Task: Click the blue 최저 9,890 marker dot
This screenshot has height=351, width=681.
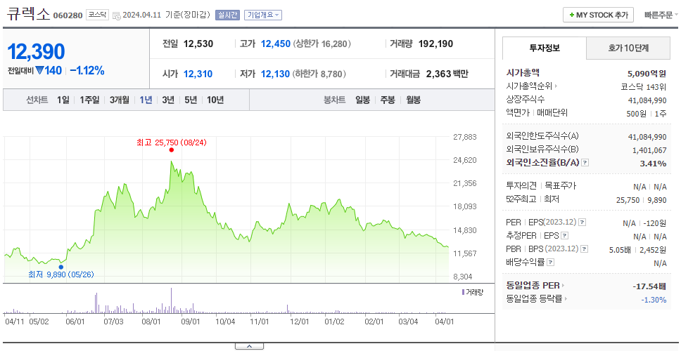Action: point(61,267)
